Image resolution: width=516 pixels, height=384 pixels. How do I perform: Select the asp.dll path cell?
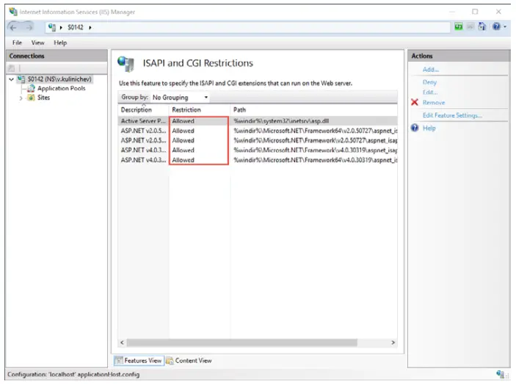281,120
